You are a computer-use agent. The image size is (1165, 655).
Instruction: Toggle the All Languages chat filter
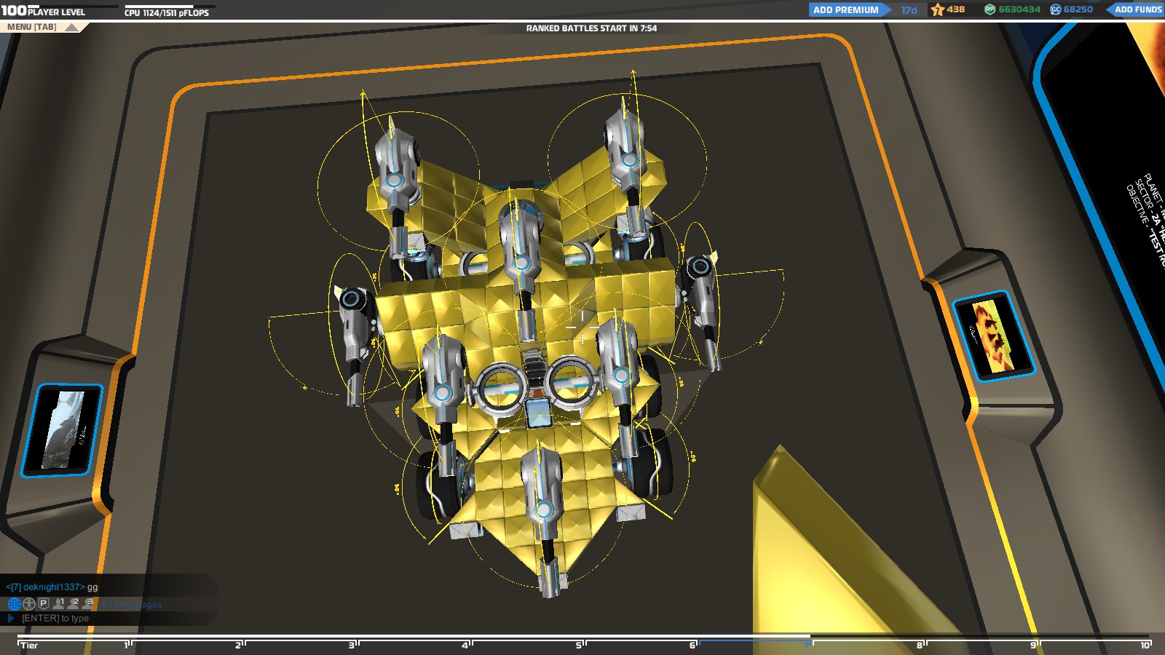pos(131,604)
